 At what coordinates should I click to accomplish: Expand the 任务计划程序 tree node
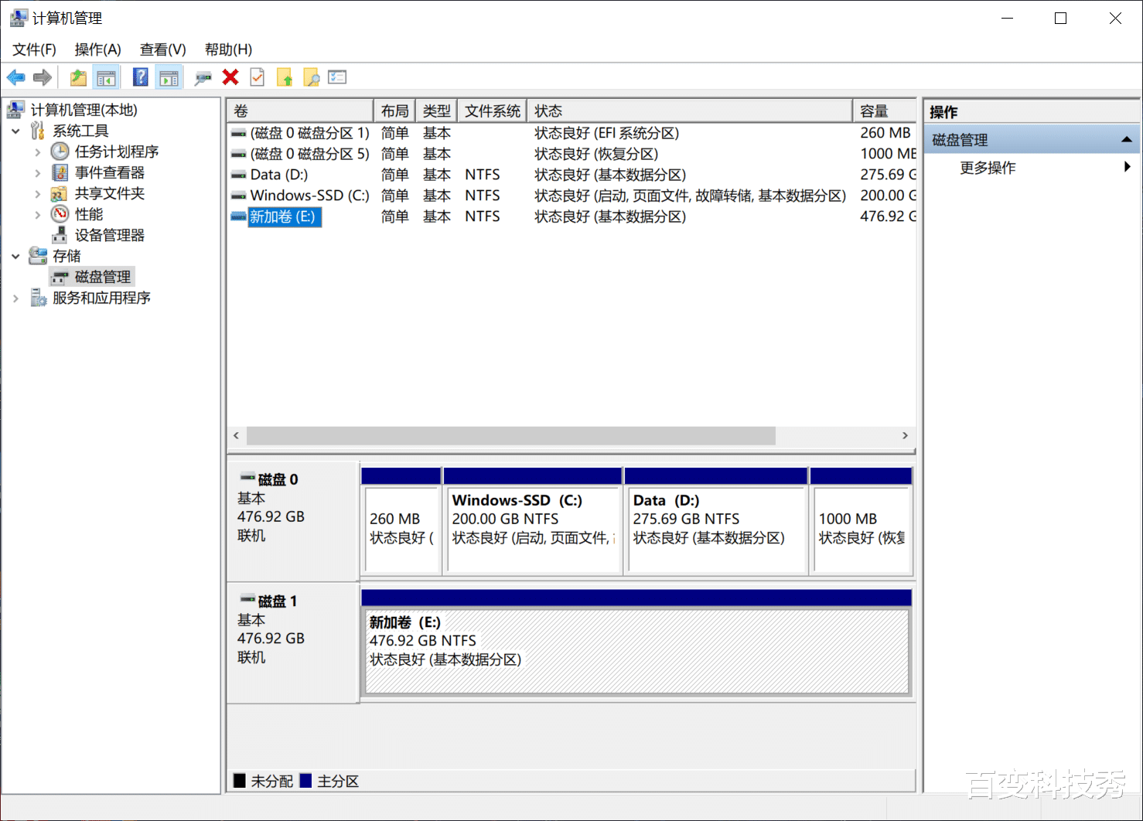[36, 152]
